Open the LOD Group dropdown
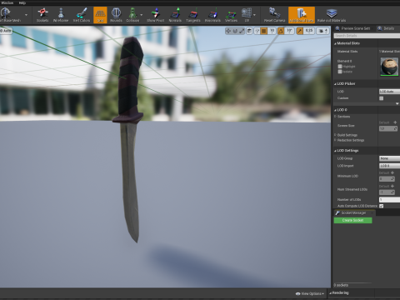 (x=389, y=158)
